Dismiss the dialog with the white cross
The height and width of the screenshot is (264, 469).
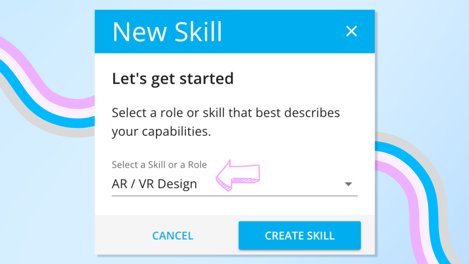[351, 31]
